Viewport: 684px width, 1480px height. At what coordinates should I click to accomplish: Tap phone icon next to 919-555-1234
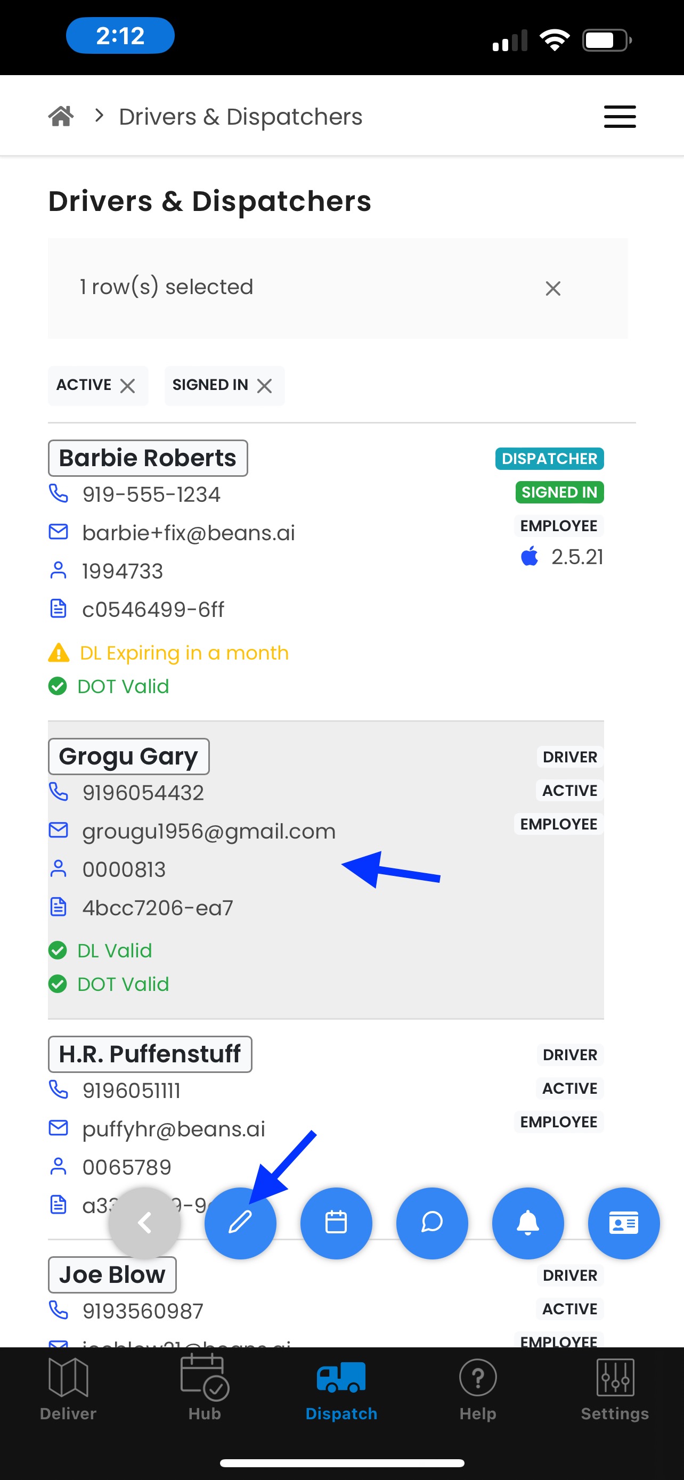(58, 493)
